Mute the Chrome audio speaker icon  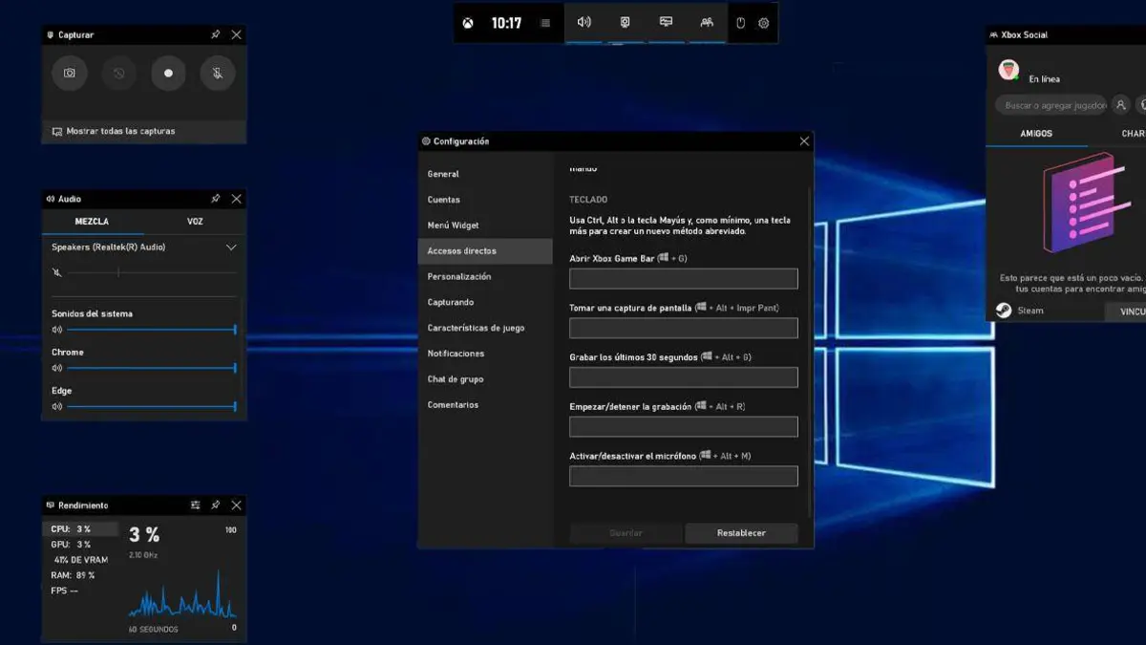coord(57,368)
